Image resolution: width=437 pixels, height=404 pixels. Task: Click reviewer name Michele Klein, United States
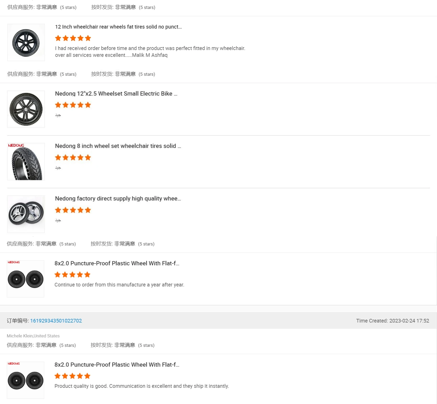33,336
